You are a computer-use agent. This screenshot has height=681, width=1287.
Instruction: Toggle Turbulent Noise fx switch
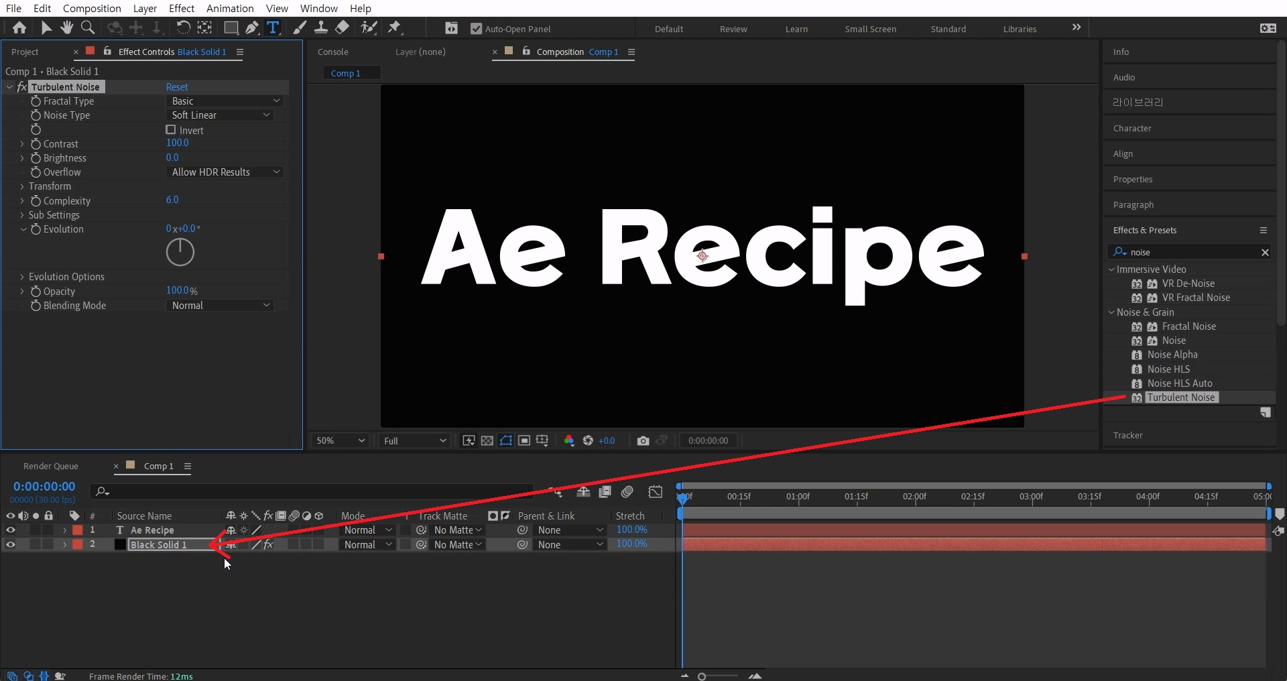click(x=21, y=87)
